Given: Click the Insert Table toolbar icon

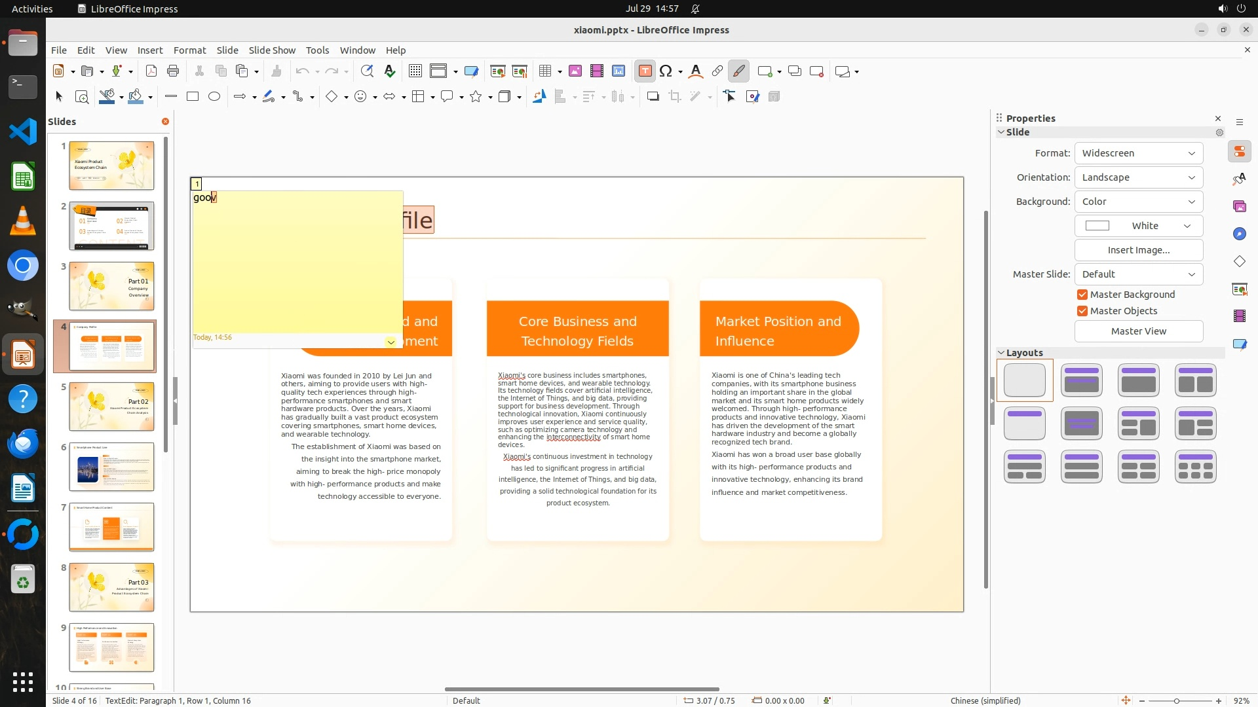Looking at the screenshot, I should click(544, 71).
